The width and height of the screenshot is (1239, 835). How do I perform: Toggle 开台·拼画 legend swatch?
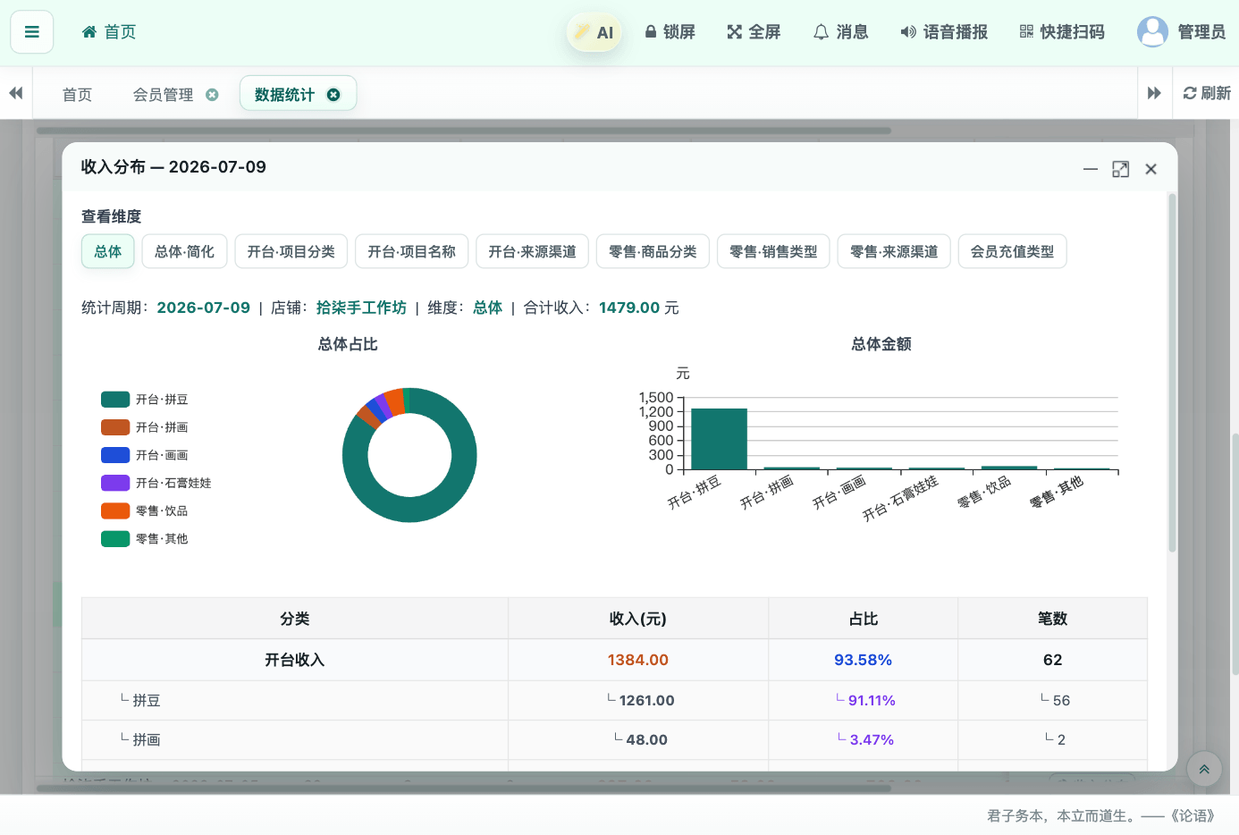coord(115,427)
